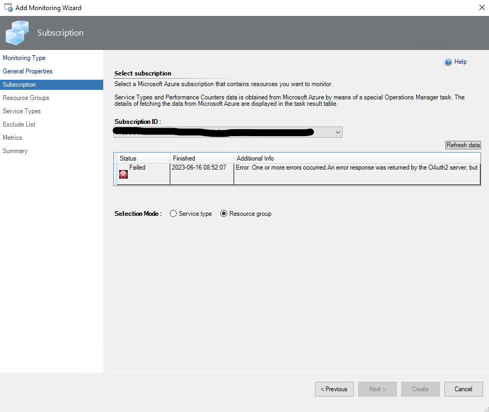Screen dimensions: 489x412
Task: Expand the subscription selector arrow
Action: (337, 132)
